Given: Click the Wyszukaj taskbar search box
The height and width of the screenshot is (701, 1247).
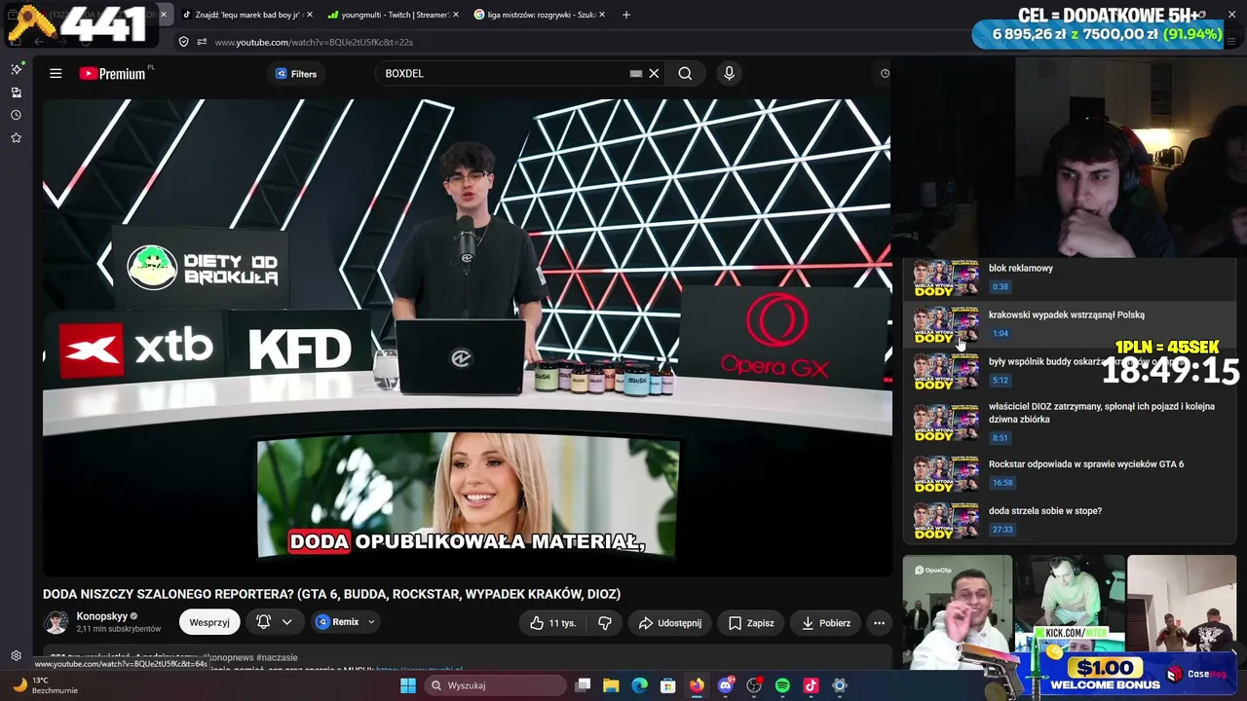Looking at the screenshot, I should 495,685.
